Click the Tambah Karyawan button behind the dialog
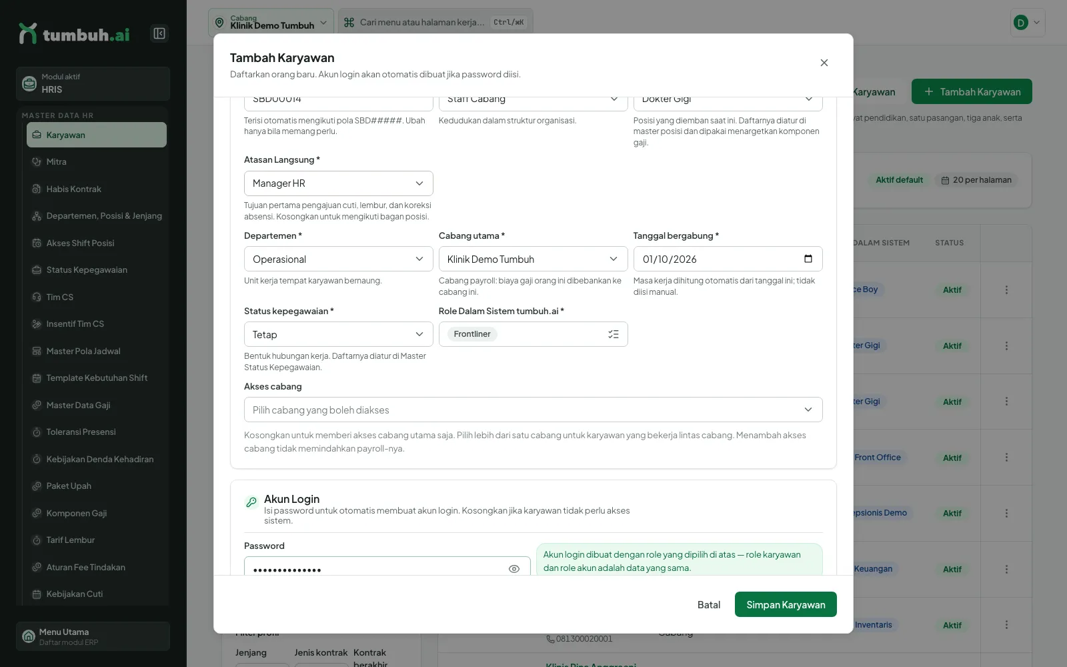 coord(972,91)
